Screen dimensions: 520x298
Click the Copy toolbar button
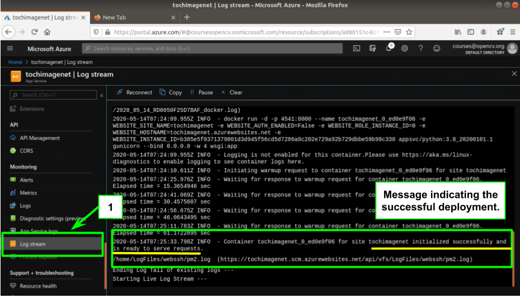click(x=171, y=92)
